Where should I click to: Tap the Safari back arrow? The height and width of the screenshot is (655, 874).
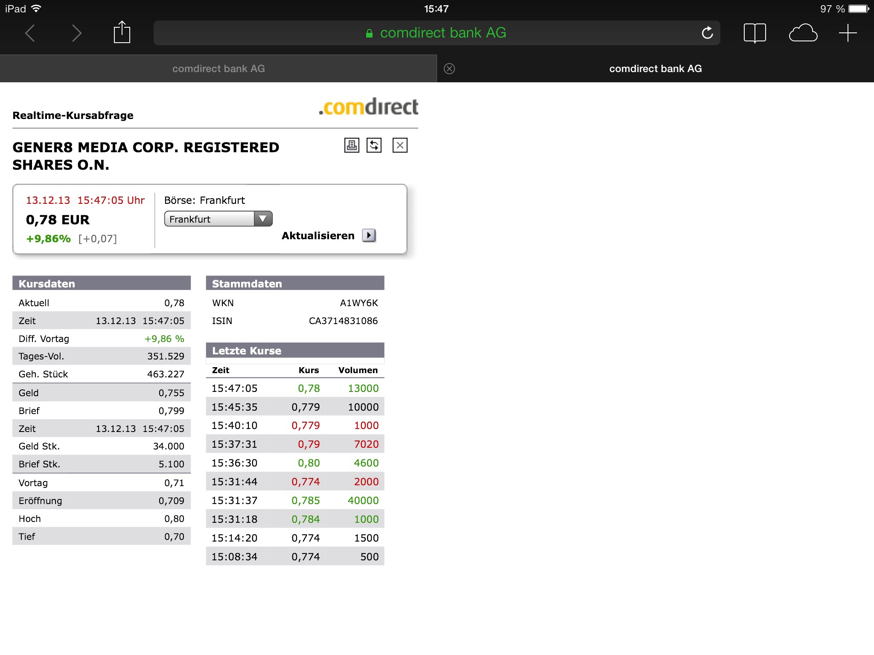[x=30, y=33]
